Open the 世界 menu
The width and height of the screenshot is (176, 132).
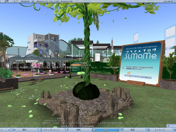click(x=7, y=1)
